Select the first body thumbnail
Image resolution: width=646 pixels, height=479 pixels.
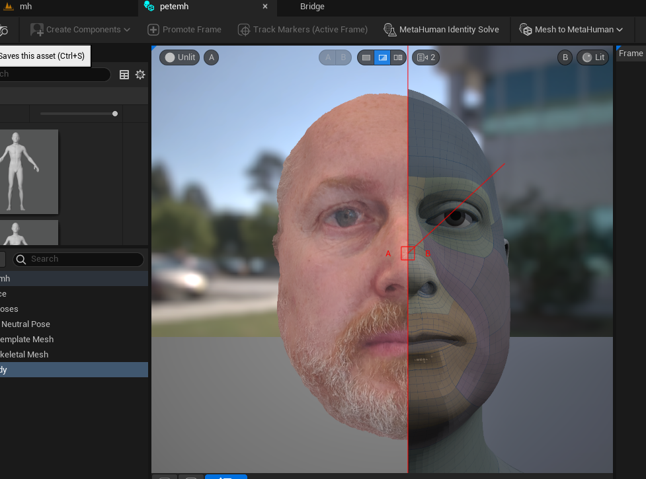[28, 172]
